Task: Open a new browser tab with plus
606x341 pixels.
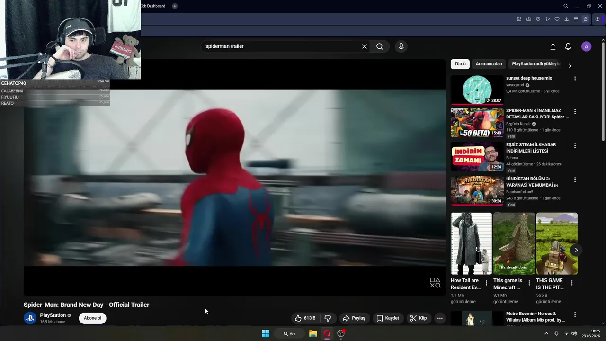Action: (175, 6)
